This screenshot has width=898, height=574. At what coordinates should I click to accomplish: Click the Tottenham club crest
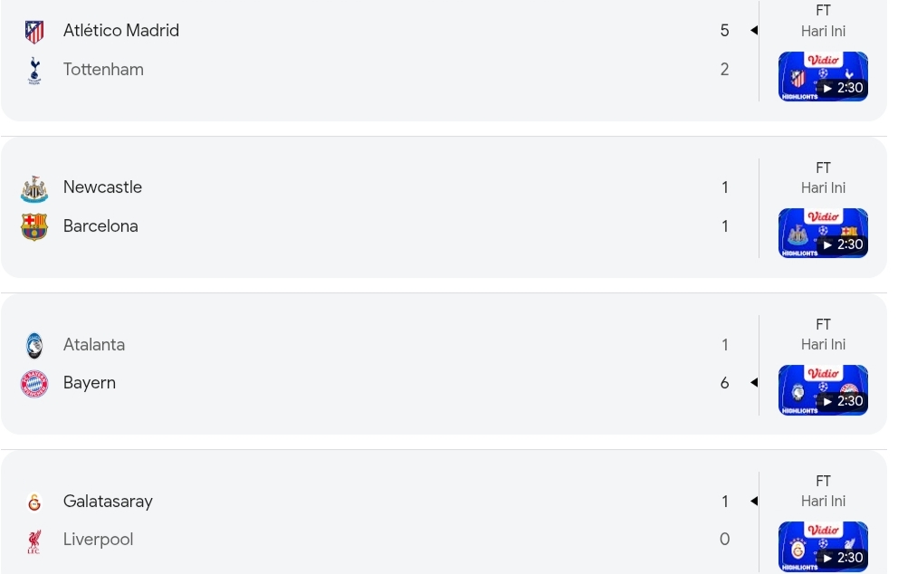pyautogui.click(x=34, y=71)
